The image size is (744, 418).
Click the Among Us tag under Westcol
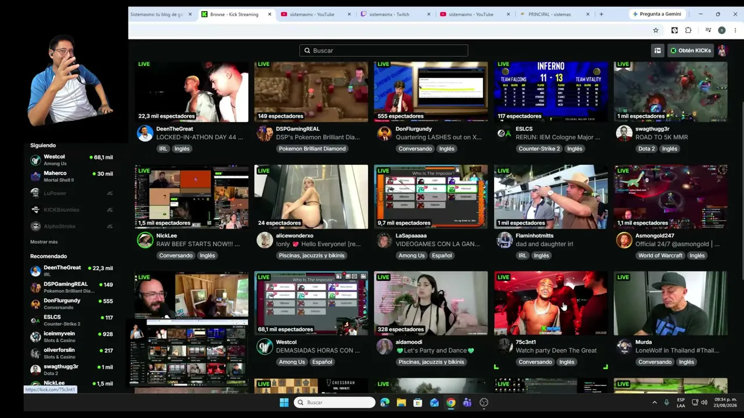[292, 362]
